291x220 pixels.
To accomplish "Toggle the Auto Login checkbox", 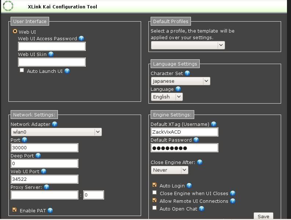I will [154, 185].
